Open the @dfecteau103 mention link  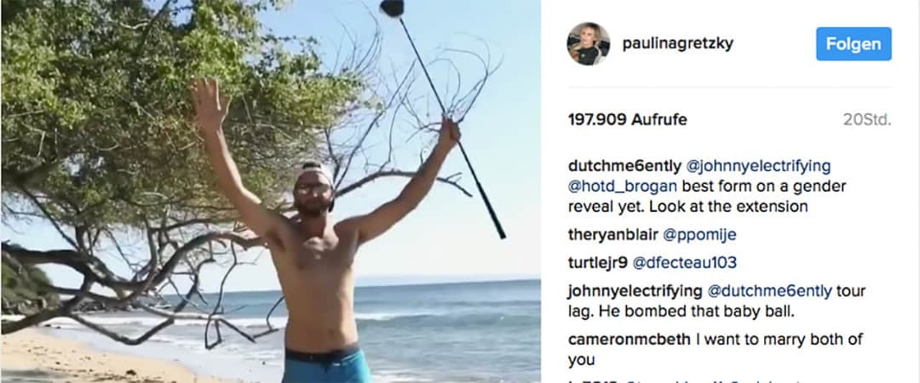point(684,263)
